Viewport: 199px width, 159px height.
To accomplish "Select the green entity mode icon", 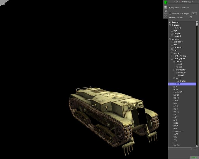I will click(x=166, y=2).
